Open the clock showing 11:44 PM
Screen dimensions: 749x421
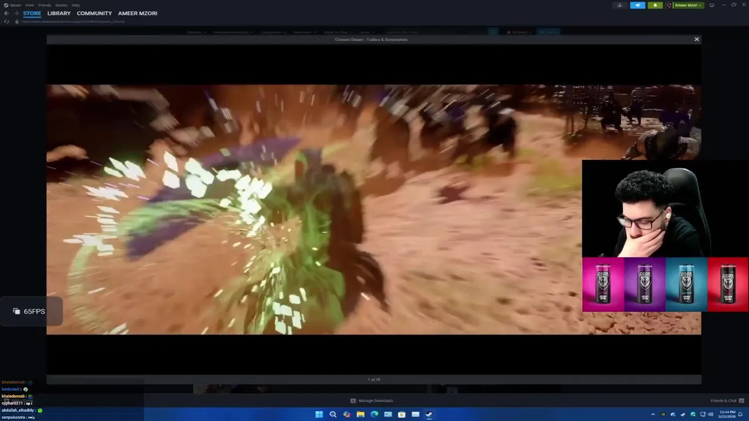click(x=726, y=415)
